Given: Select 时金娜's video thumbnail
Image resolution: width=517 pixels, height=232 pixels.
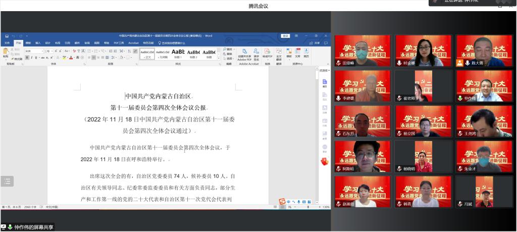Looking at the screenshot, I should click(423, 51).
